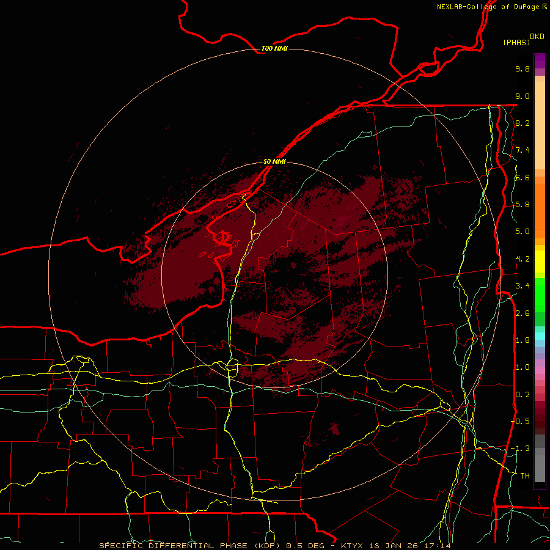Viewport: 550px width, 550px height.
Task: Click the 6.6 value on color scale
Action: pos(522,177)
